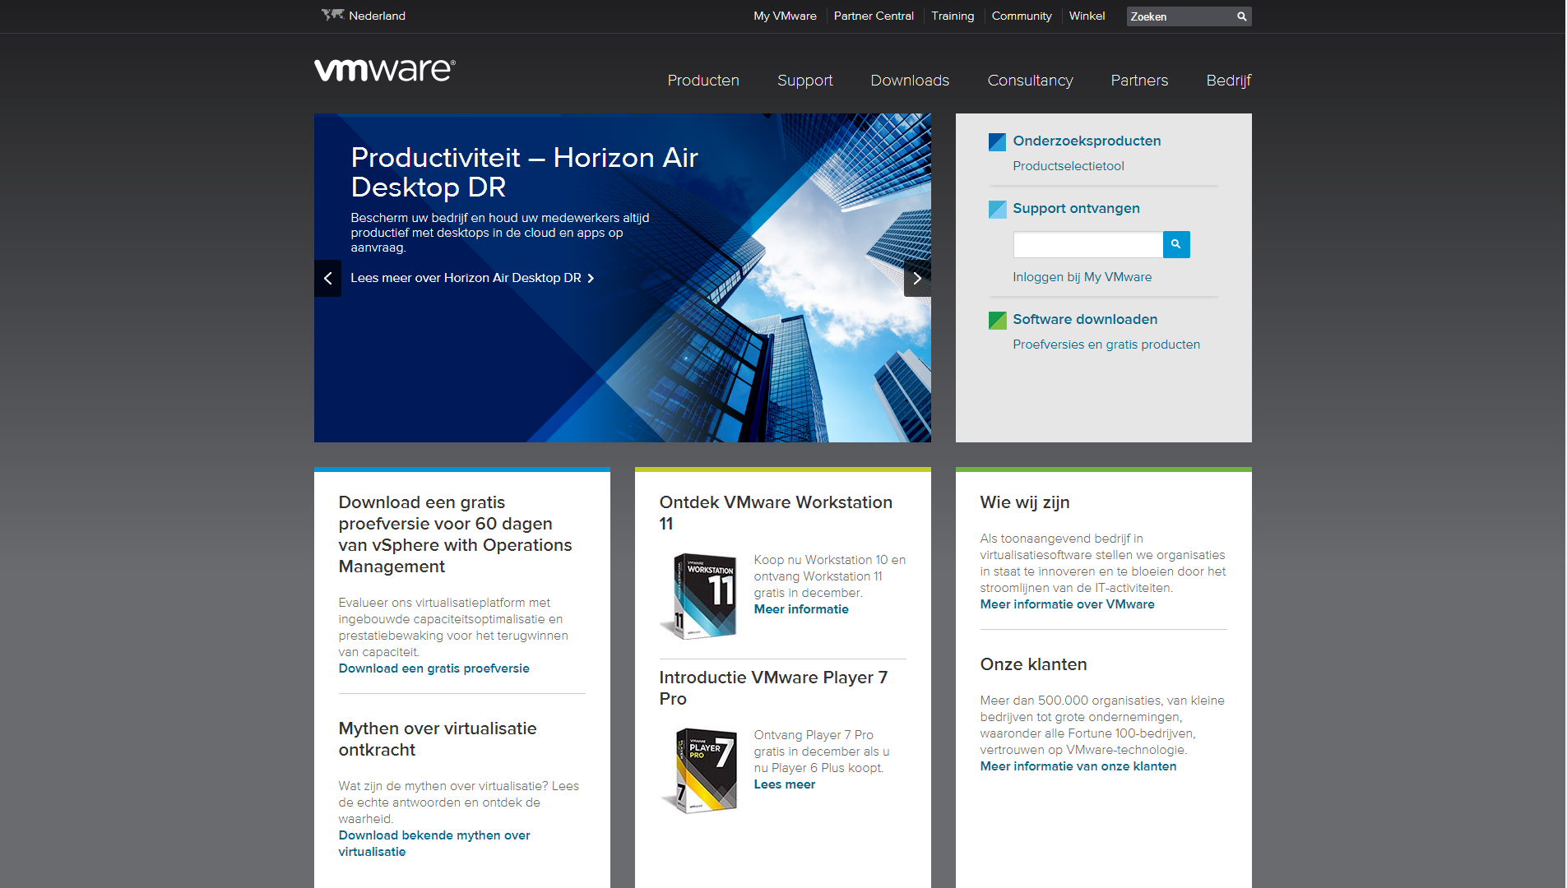This screenshot has width=1567, height=888.
Task: Click Meer informatie van onze klanten
Action: click(1078, 766)
